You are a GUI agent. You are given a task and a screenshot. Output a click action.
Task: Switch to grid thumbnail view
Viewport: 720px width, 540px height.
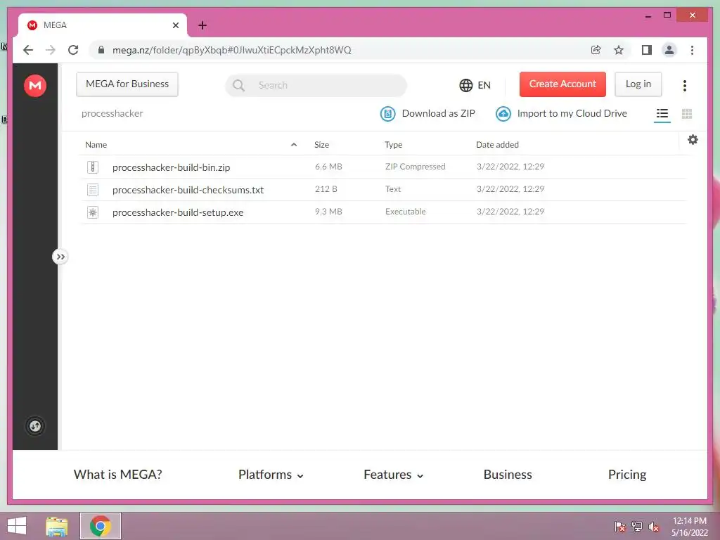pyautogui.click(x=687, y=114)
